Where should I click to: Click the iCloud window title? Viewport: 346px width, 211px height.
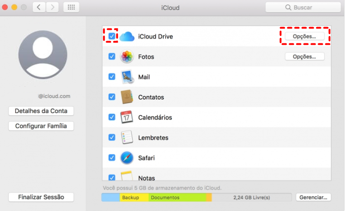click(170, 8)
